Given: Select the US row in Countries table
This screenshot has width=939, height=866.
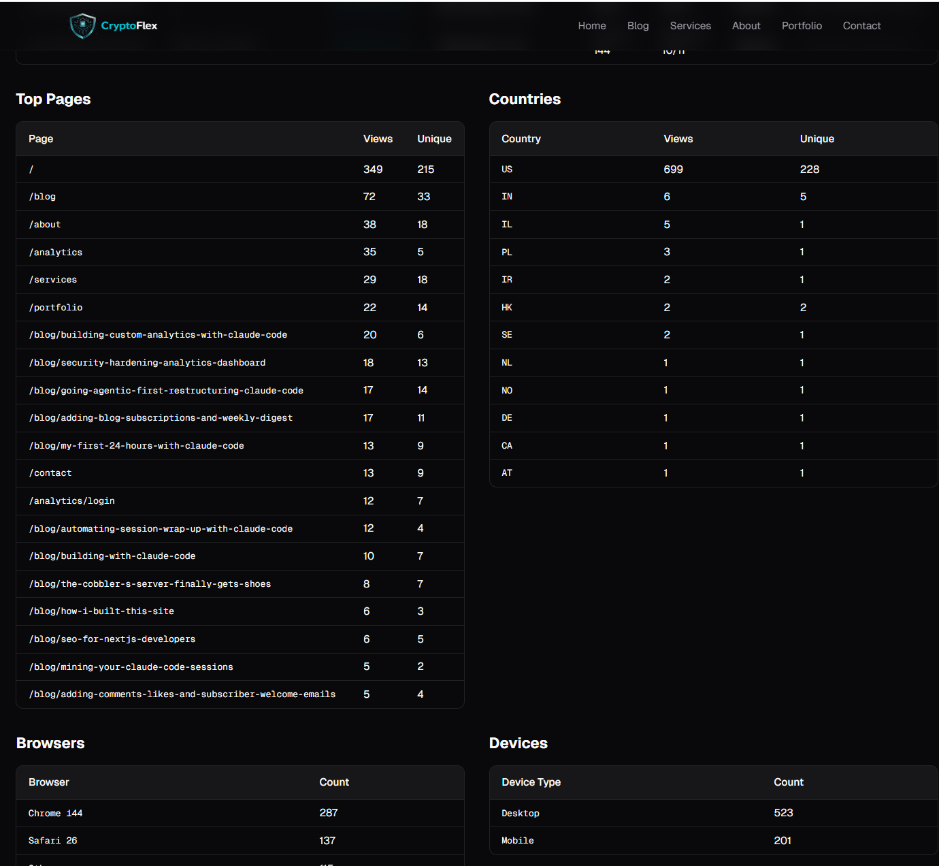Looking at the screenshot, I should tap(507, 170).
